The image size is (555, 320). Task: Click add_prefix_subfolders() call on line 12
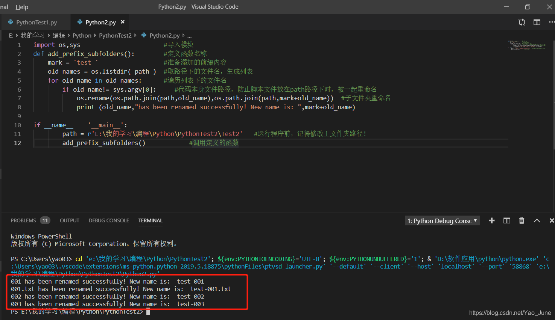[104, 143]
